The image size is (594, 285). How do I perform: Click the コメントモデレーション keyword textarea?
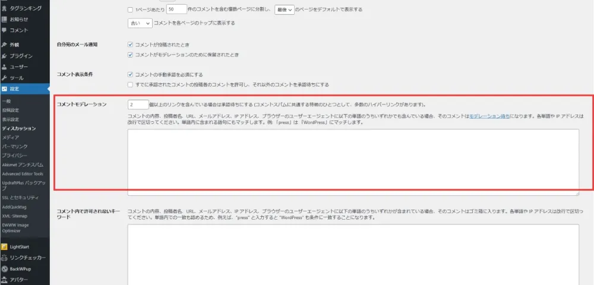tap(353, 162)
